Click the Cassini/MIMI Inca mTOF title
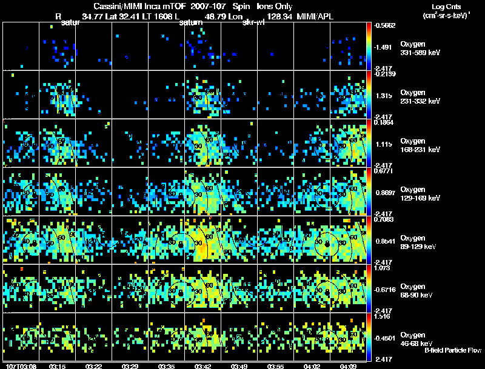Screen dimensions: 485x369 point(140,7)
